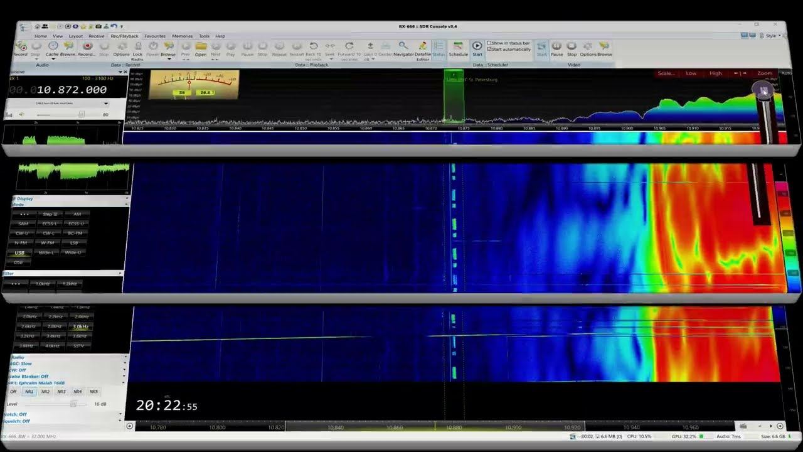Select USB demodulation mode
803x452 pixels.
click(x=19, y=253)
